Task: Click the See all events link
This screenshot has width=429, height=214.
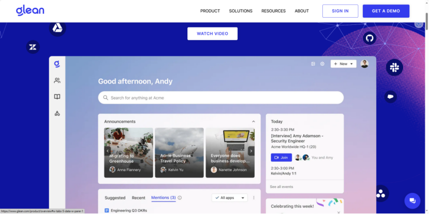Action: coord(282,187)
